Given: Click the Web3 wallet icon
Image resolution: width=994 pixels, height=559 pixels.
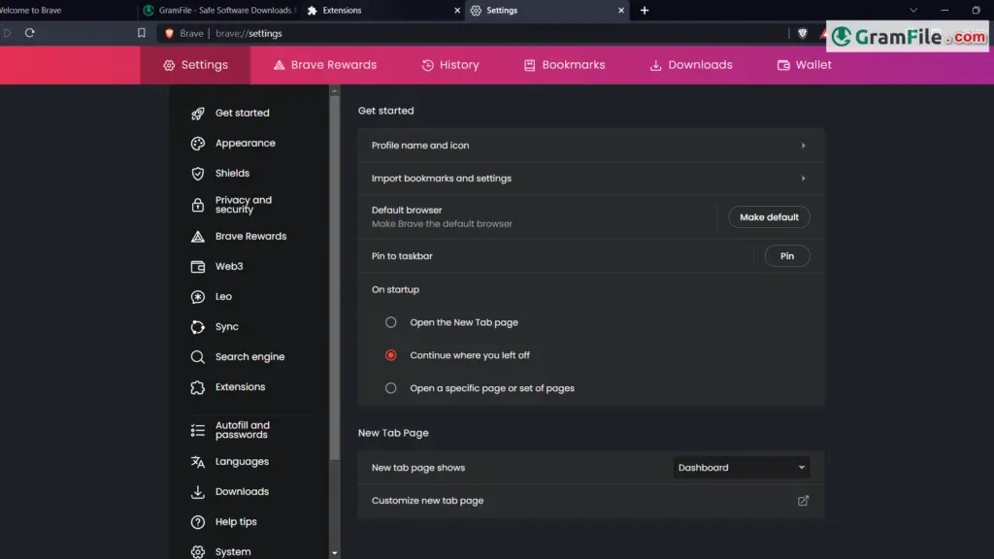Looking at the screenshot, I should pos(198,266).
